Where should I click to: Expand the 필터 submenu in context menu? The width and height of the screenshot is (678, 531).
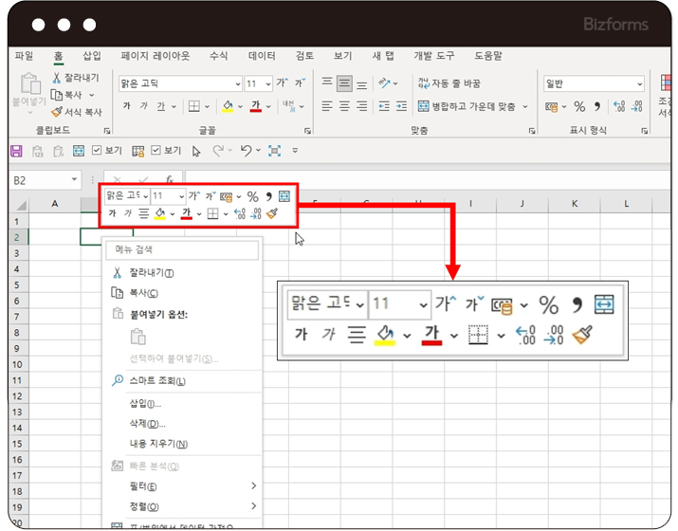(253, 486)
